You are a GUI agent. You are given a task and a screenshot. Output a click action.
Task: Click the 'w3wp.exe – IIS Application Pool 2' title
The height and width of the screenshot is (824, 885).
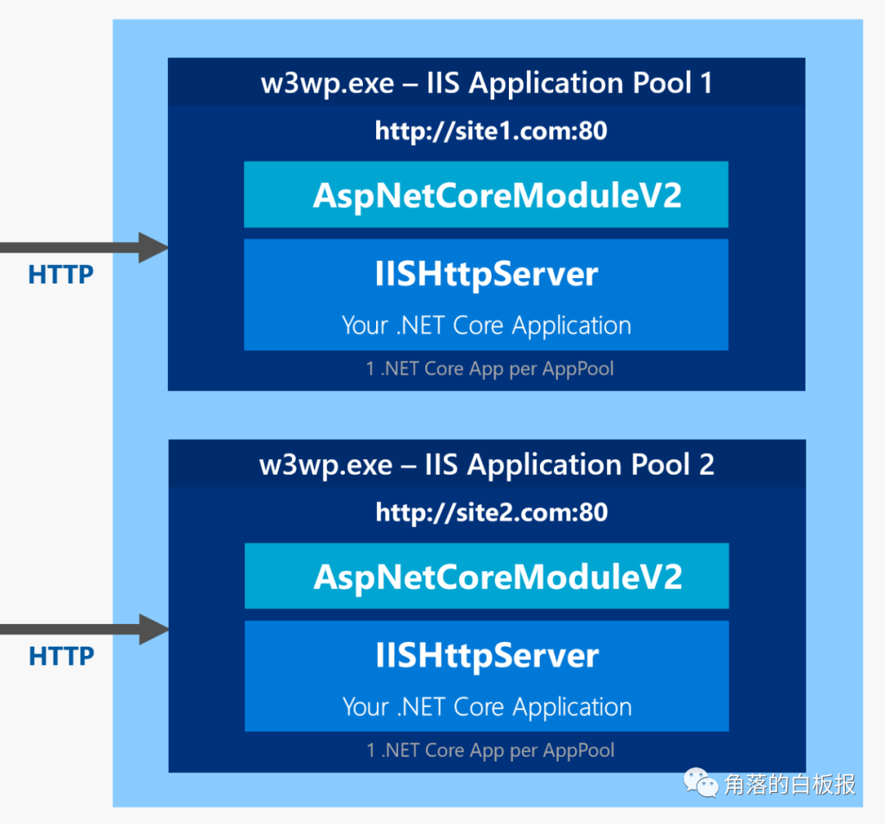pyautogui.click(x=487, y=465)
